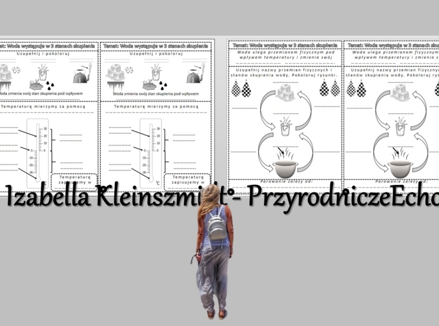Select the ice cubes picture atop the second worksheet
The width and height of the screenshot is (439, 326).
115,72
